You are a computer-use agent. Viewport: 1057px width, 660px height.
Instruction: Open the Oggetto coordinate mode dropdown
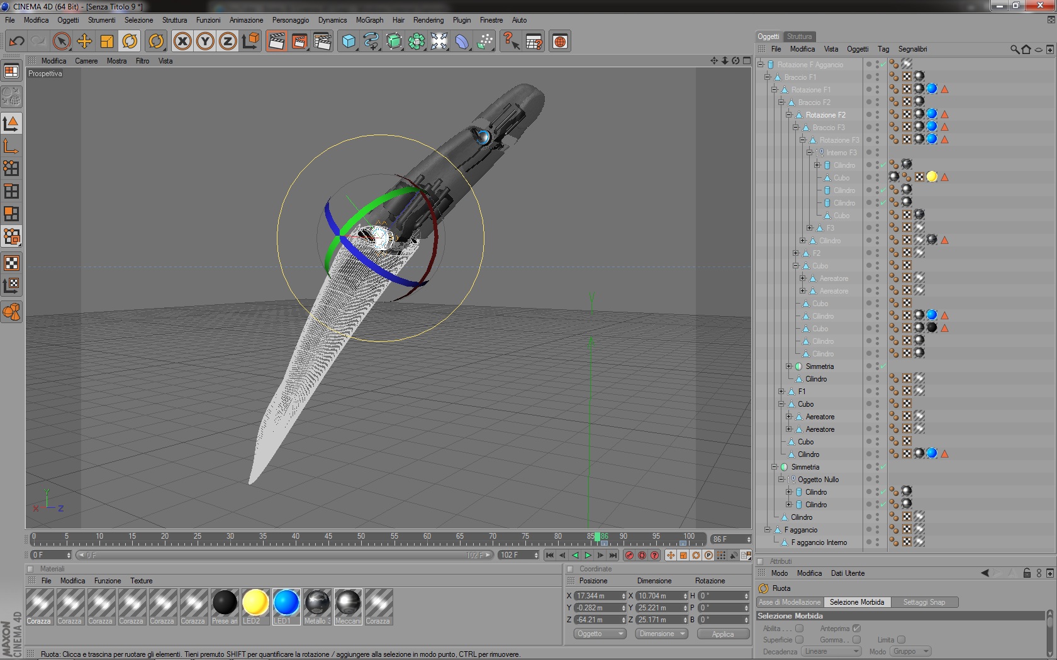coord(600,634)
